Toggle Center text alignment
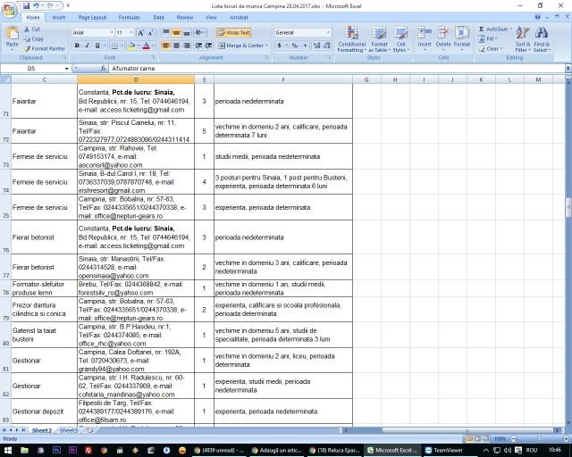 click(176, 46)
